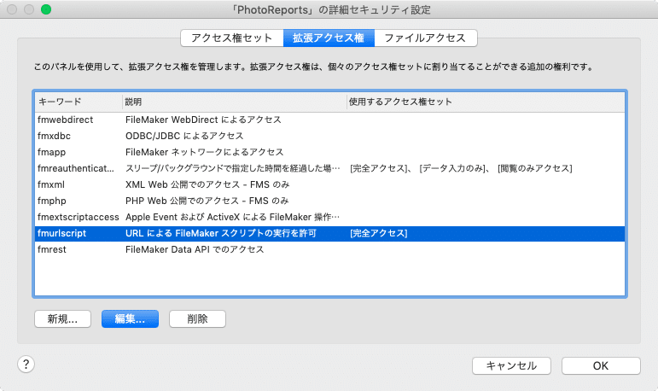
Task: Open help with the question mark icon
Action: 26,365
